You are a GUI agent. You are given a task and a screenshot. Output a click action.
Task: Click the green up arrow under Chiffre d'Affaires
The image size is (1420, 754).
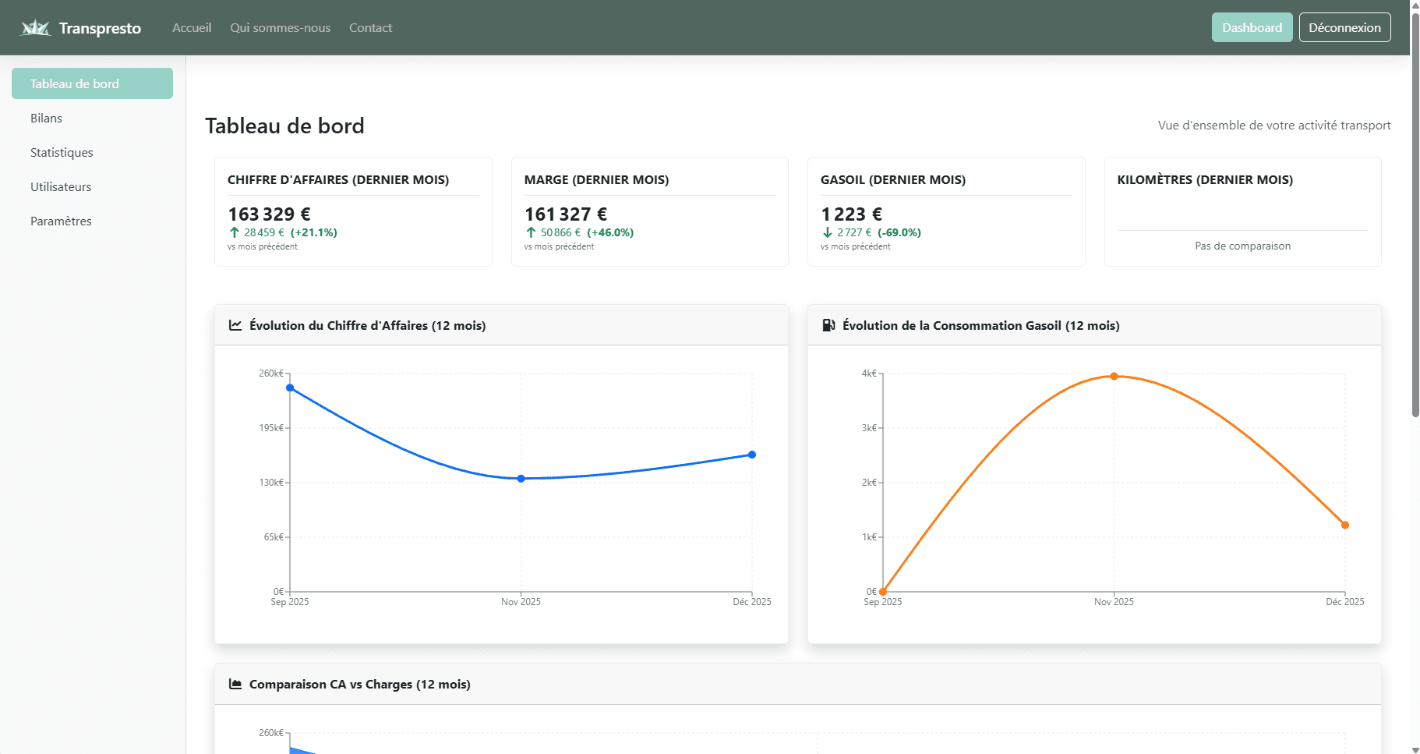pyautogui.click(x=234, y=232)
